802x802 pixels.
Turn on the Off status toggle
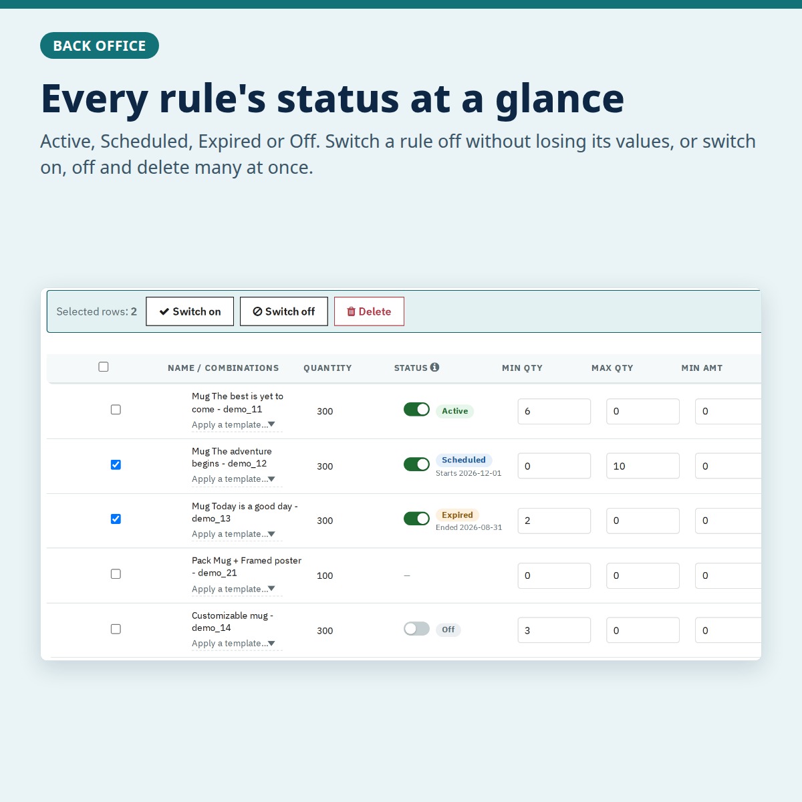(416, 629)
